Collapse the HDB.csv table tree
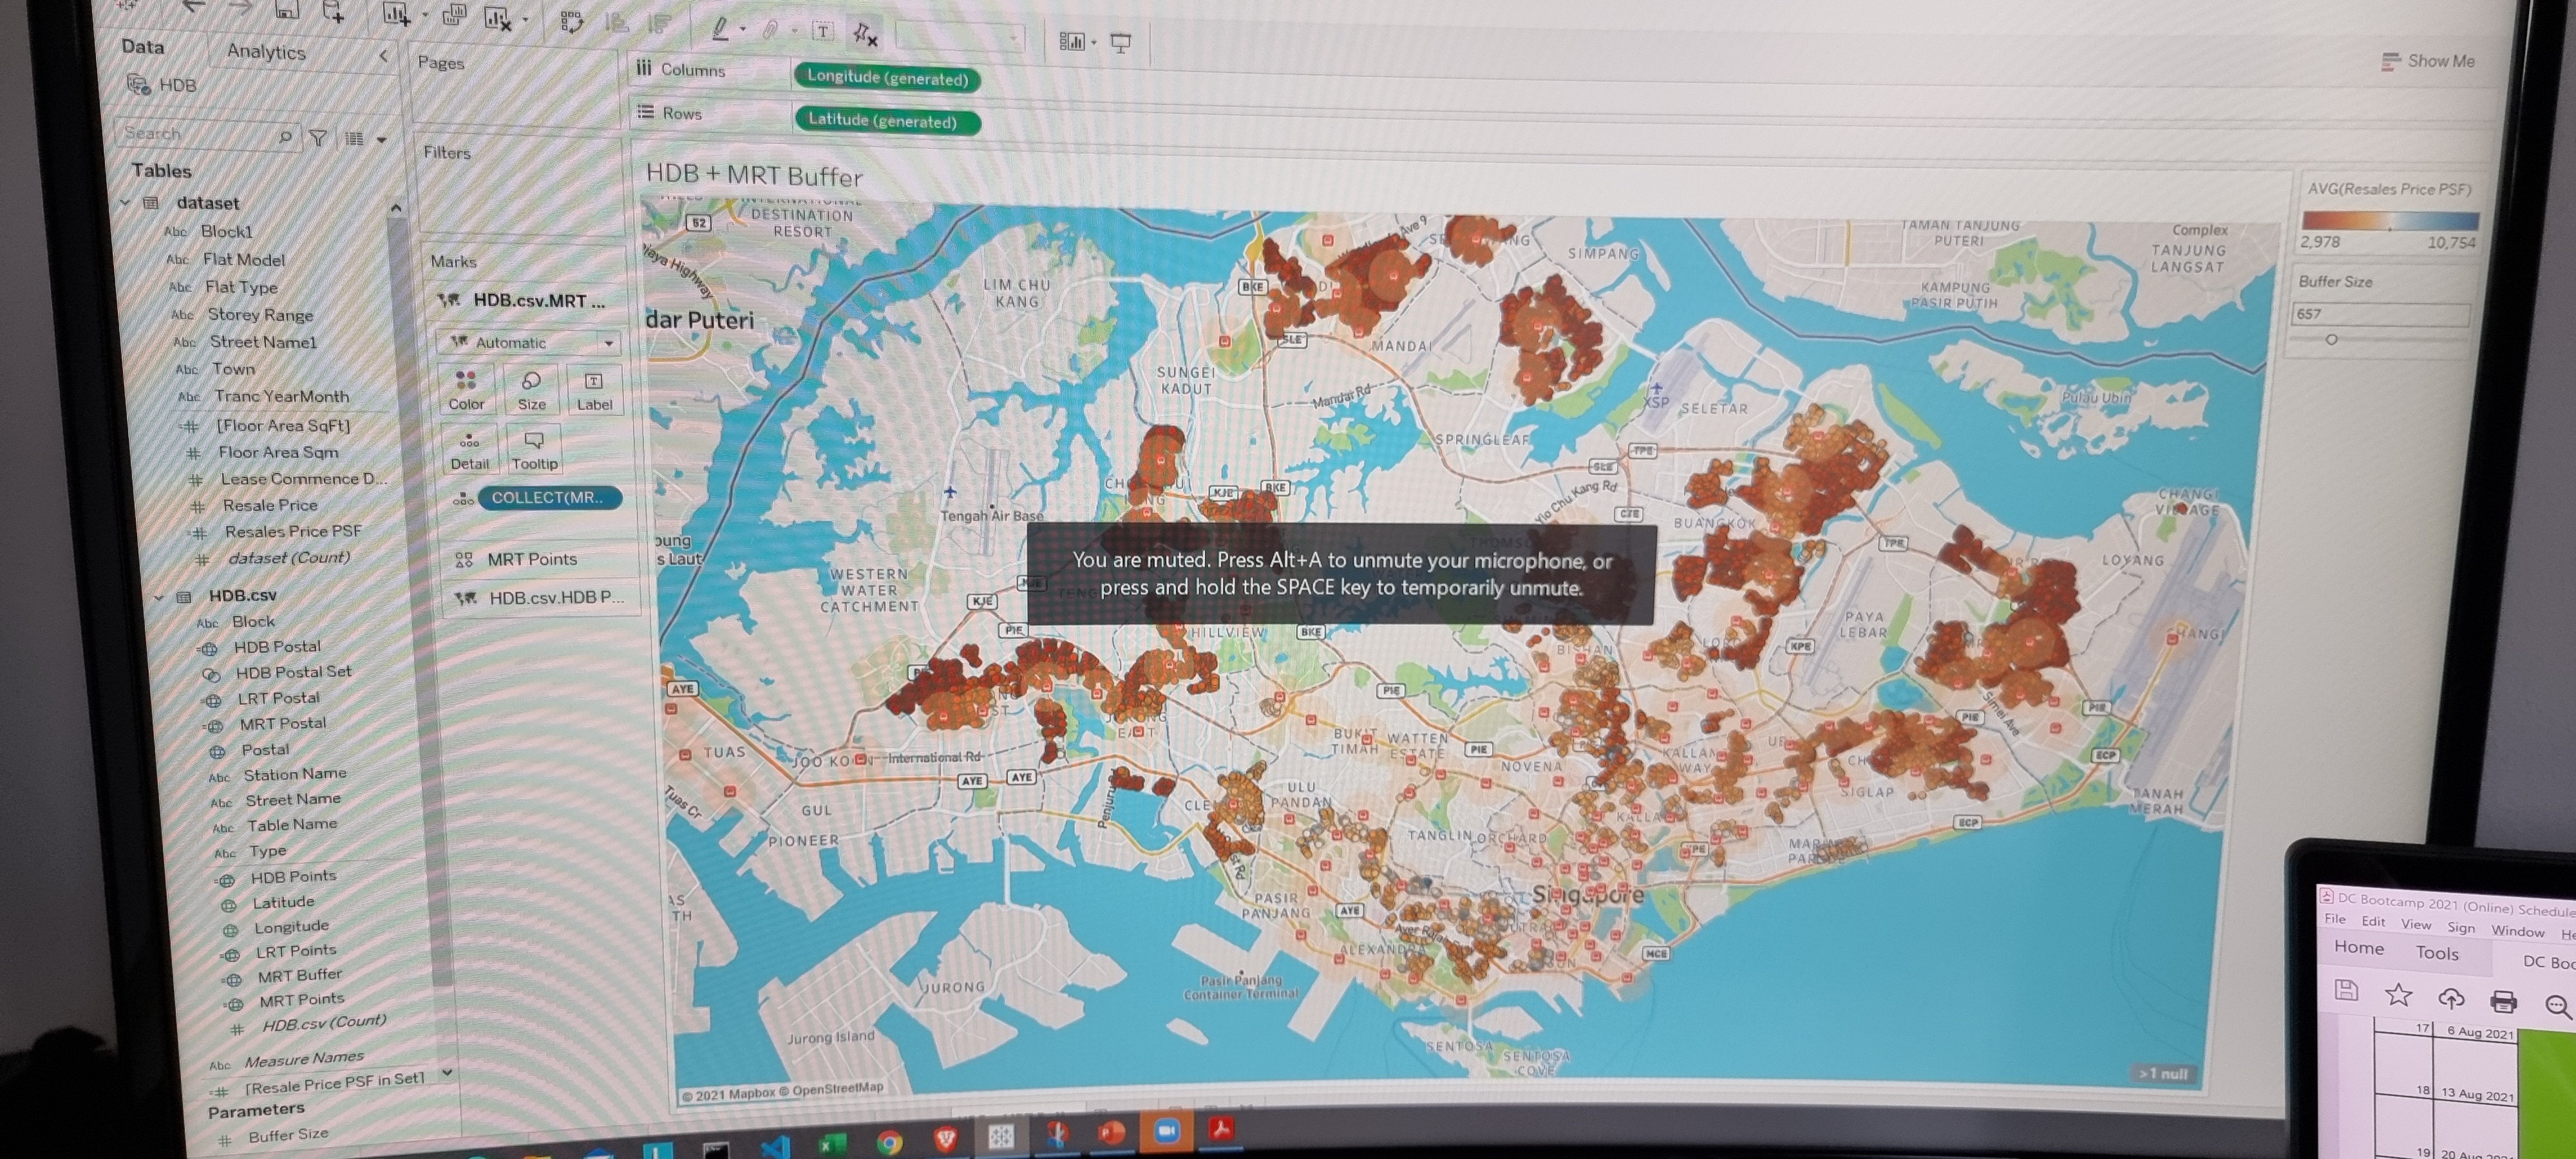 coord(158,597)
